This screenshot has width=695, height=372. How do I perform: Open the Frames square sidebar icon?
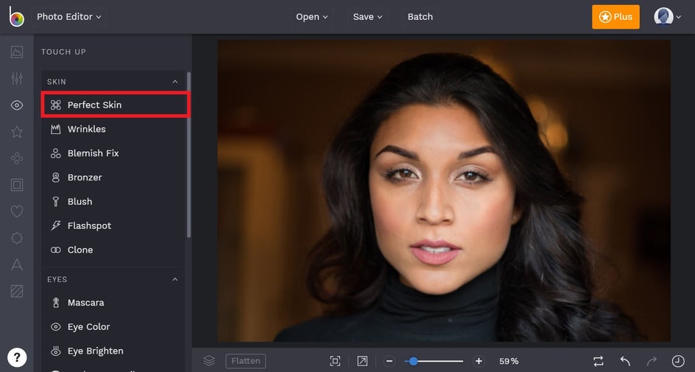point(17,185)
